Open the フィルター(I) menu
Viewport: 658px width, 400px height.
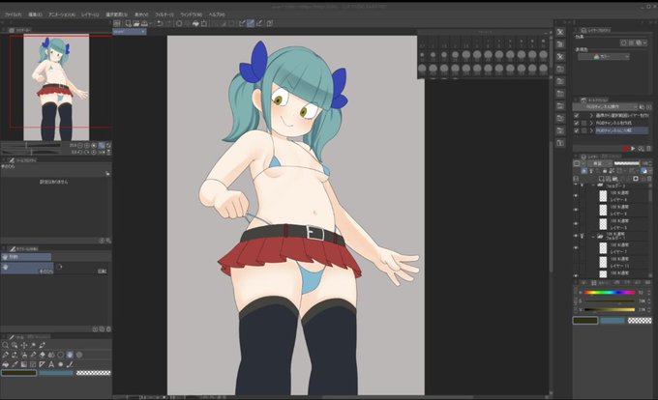click(164, 14)
